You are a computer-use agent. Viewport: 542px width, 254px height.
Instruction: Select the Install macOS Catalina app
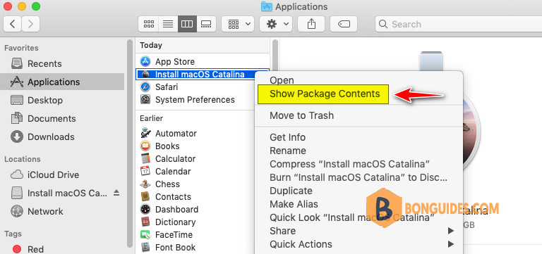pyautogui.click(x=203, y=74)
